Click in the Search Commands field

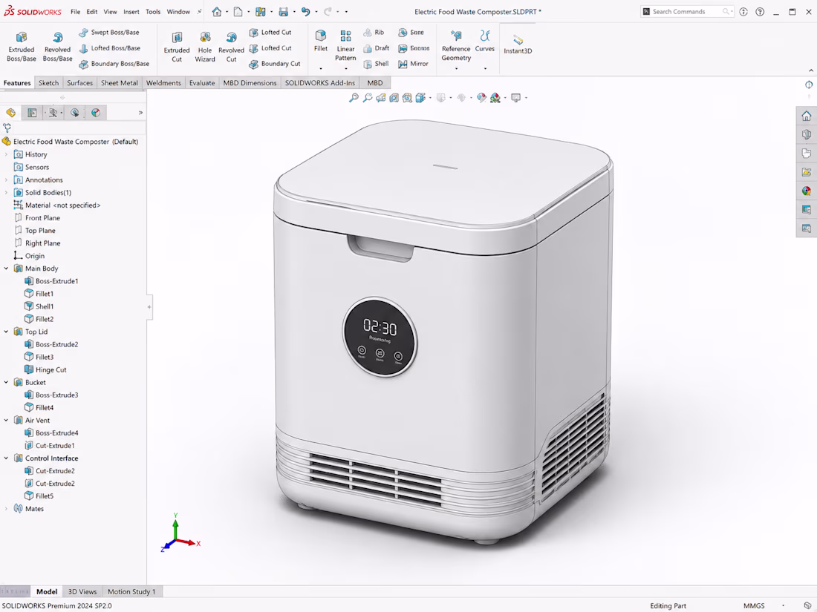point(686,11)
